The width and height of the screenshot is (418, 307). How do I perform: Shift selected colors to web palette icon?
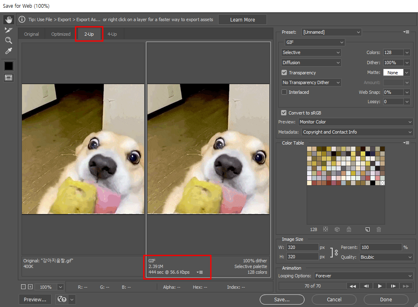click(337, 229)
